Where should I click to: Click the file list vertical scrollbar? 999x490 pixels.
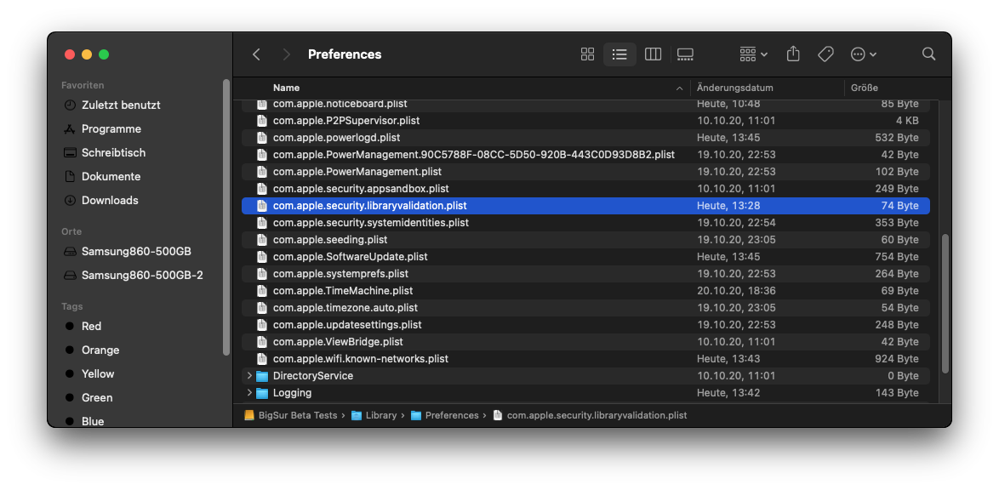pyautogui.click(x=945, y=302)
